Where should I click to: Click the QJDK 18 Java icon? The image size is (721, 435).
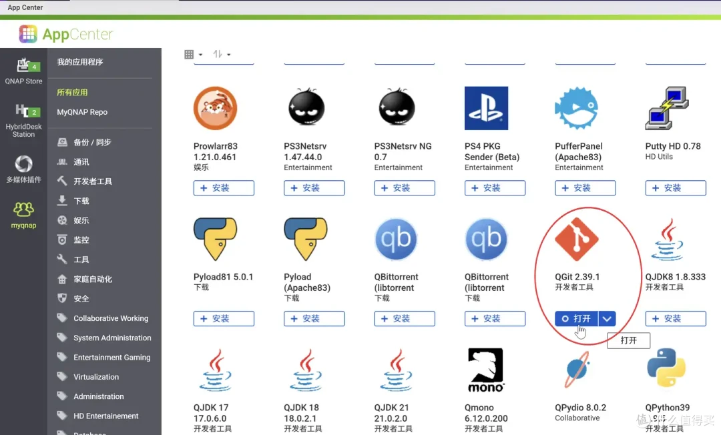(x=306, y=370)
